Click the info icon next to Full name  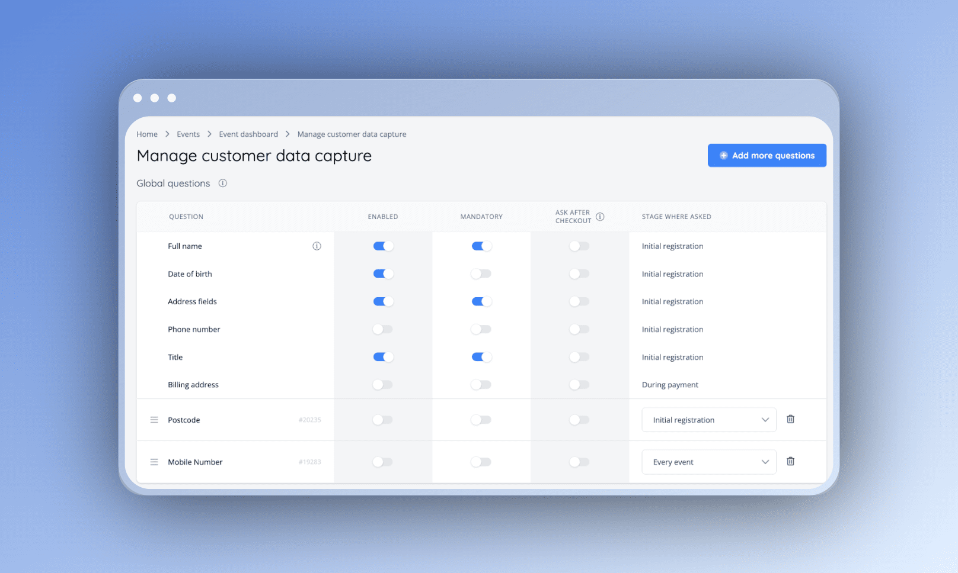pos(317,246)
